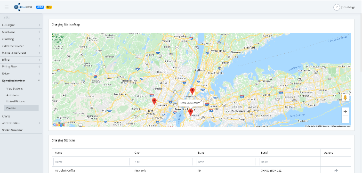362x173 pixels.
Task: Open the hamburger menu icon
Action: click(x=7, y=7)
